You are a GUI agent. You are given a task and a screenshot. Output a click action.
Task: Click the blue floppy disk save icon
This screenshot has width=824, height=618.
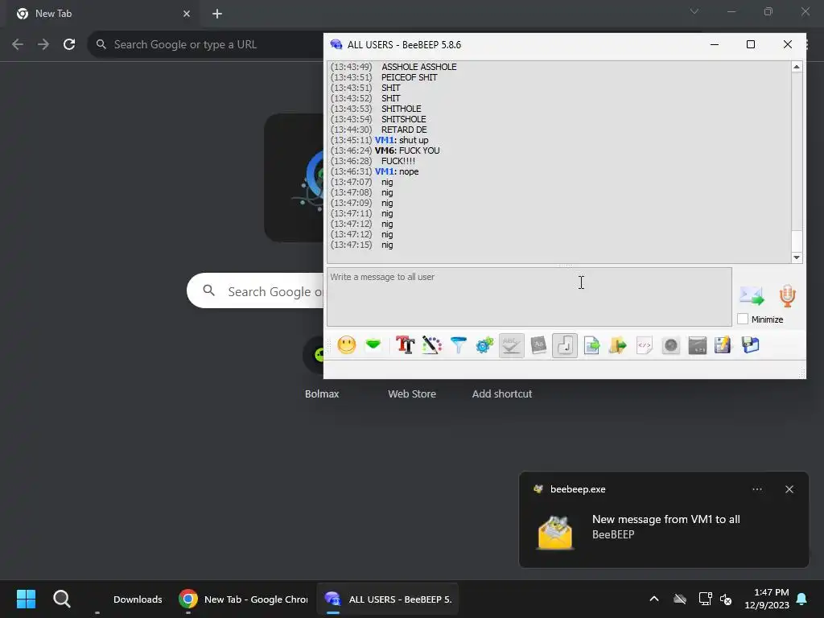(751, 345)
